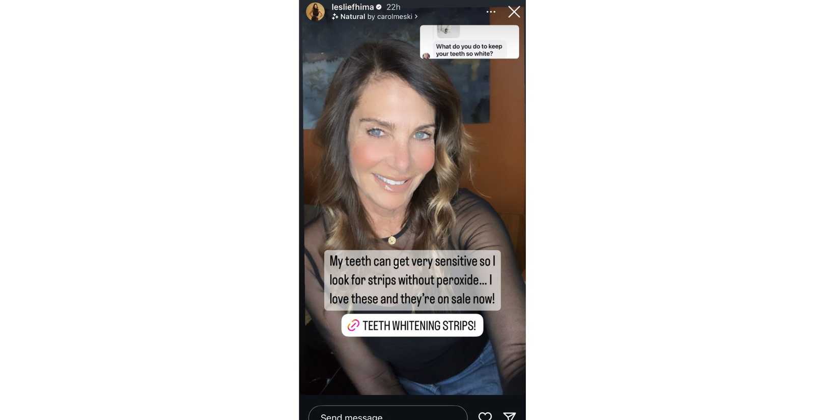Click the carolmeski creator name
Screen dimensions: 840x420
[x=395, y=17]
